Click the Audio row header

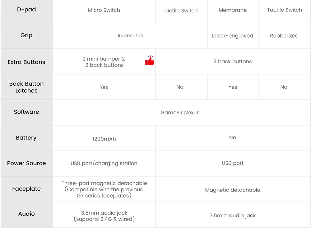point(26,214)
